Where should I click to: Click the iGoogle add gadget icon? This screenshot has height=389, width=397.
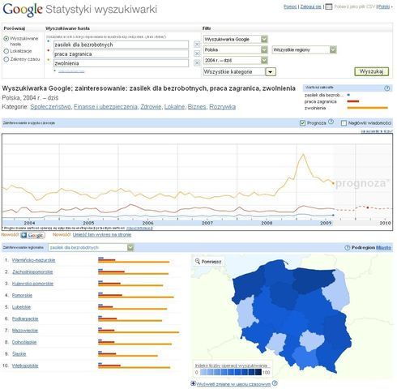pyautogui.click(x=32, y=235)
